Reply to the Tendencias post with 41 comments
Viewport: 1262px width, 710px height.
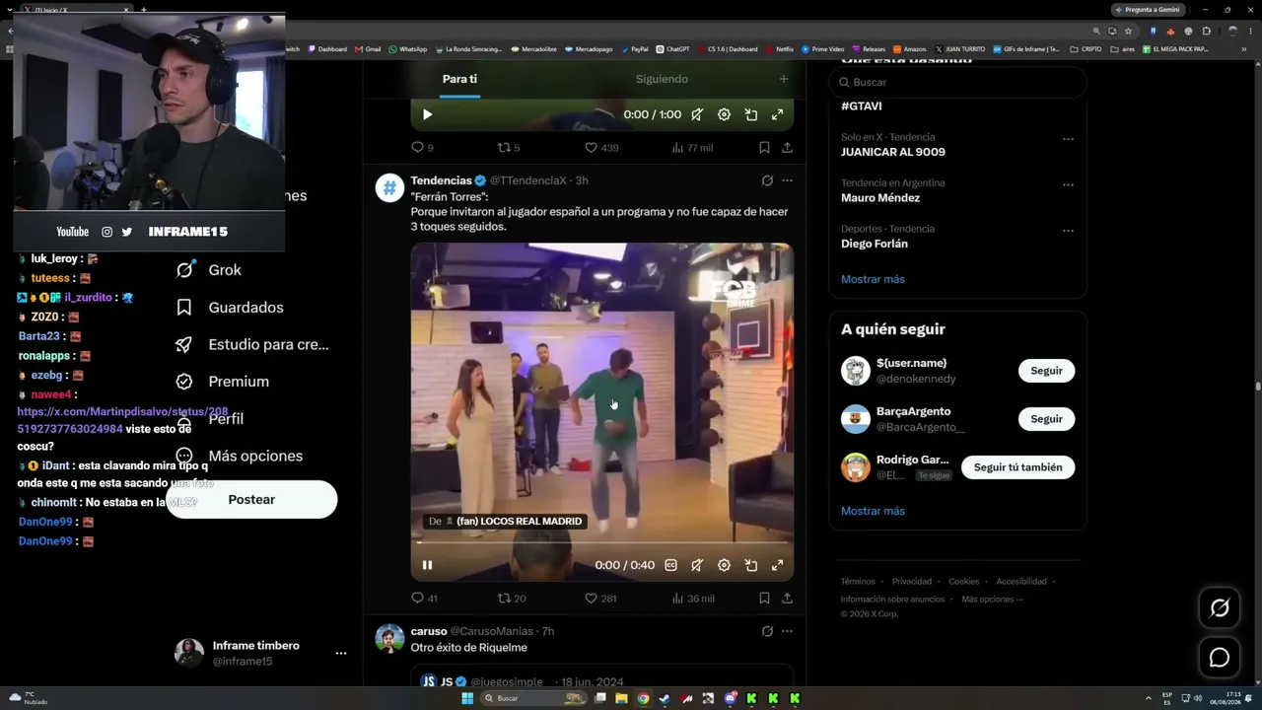pyautogui.click(x=424, y=599)
